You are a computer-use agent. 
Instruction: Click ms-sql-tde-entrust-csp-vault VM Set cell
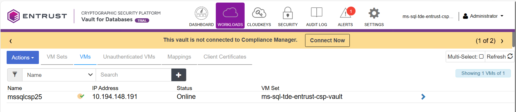(302, 97)
